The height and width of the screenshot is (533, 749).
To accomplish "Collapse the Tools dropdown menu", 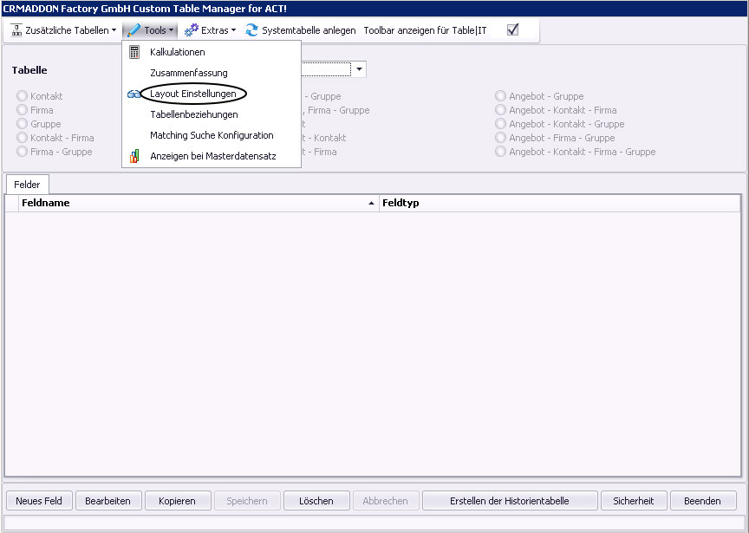I will (150, 30).
